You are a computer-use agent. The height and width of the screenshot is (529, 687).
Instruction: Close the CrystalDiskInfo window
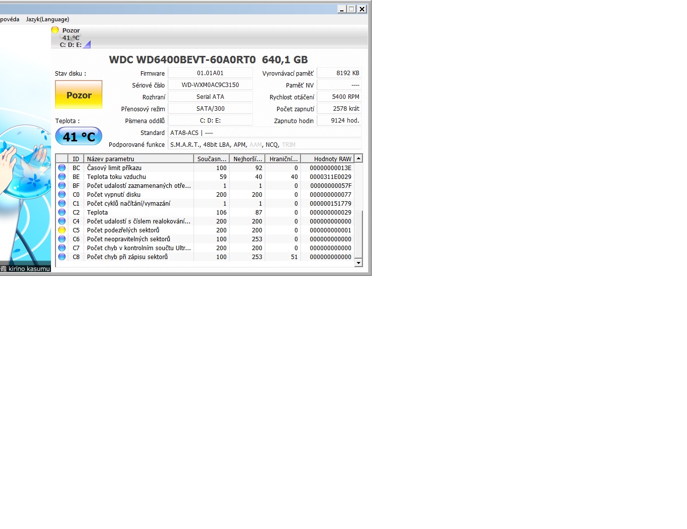pyautogui.click(x=362, y=9)
